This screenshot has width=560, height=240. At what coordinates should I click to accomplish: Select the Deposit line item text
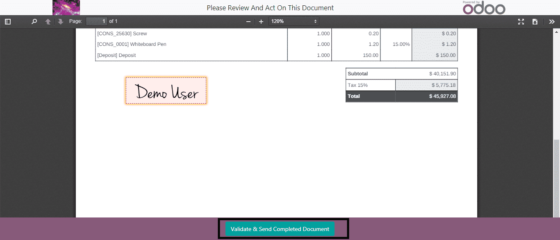116,55
